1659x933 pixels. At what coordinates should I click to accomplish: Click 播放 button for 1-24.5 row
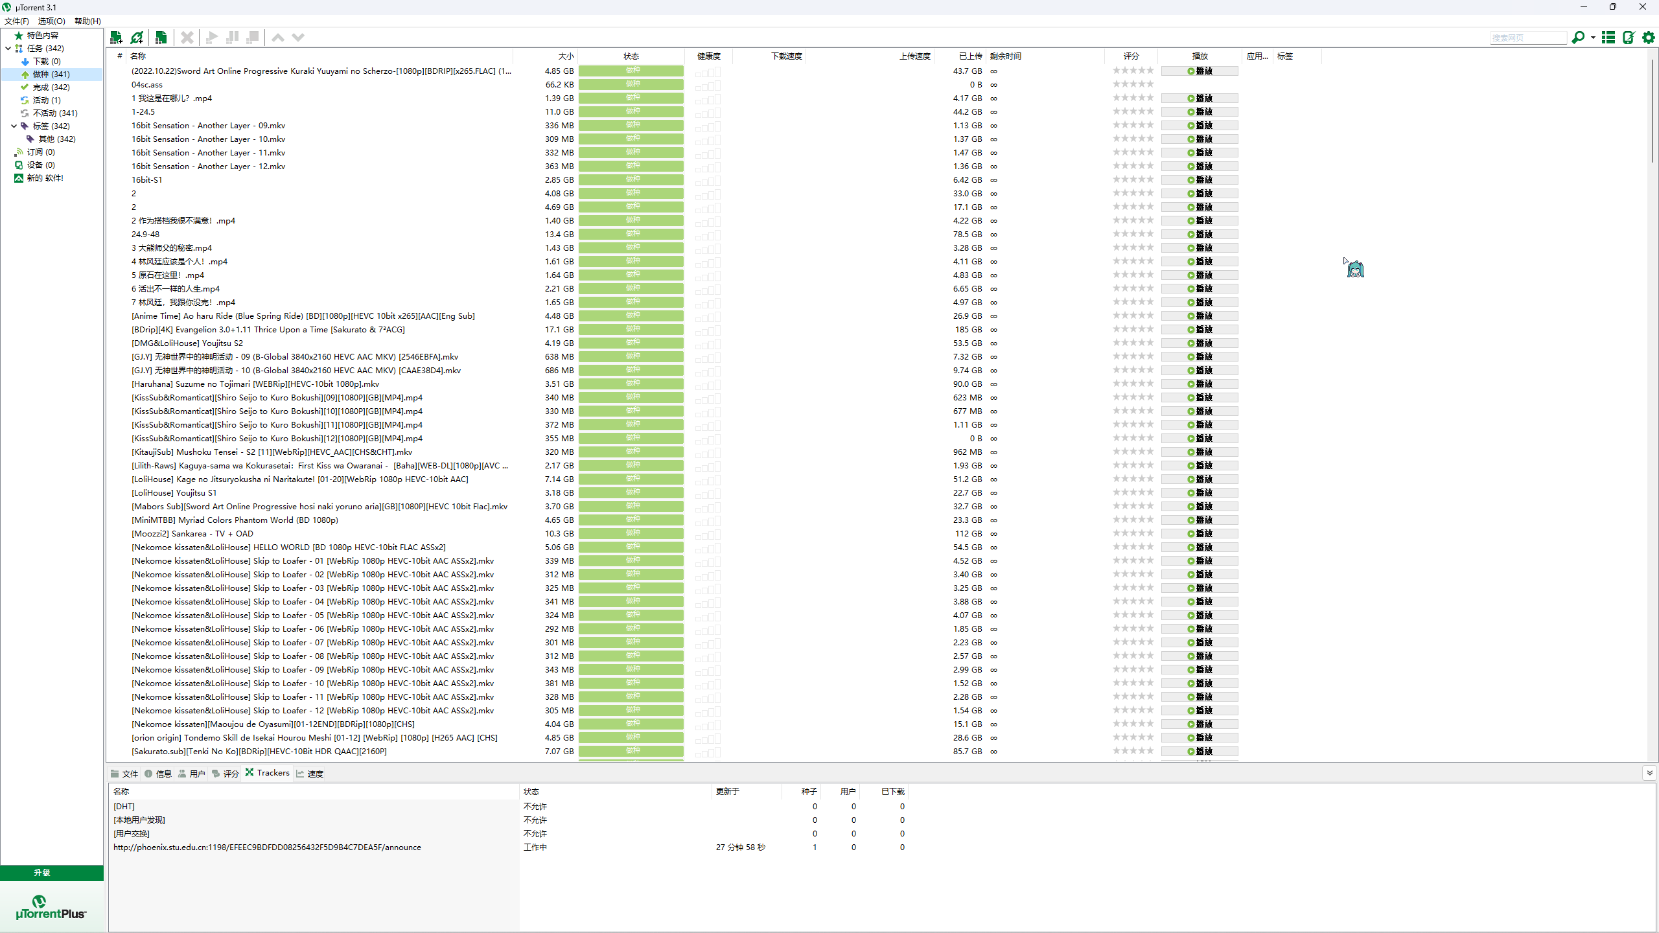[1200, 112]
